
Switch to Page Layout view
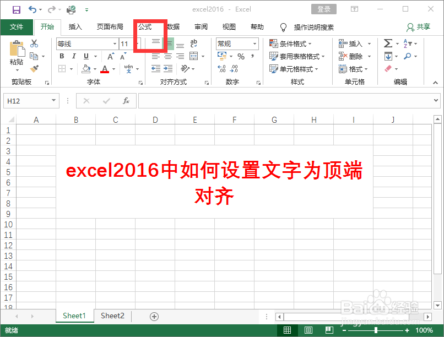308,330
